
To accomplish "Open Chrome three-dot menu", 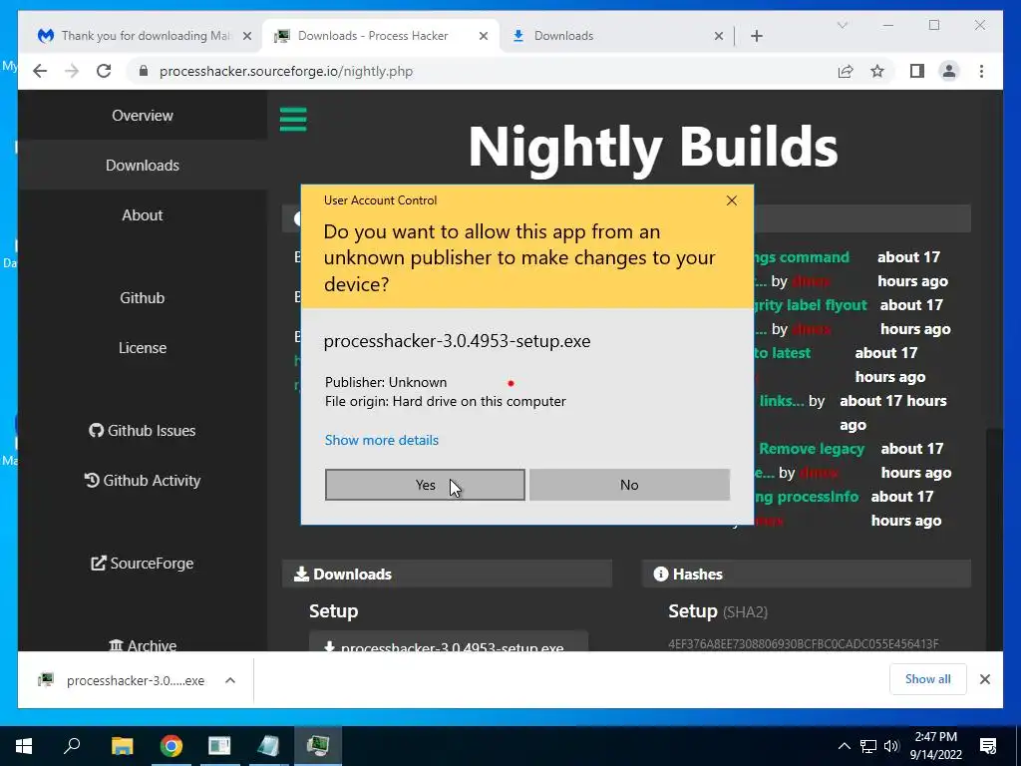I will (x=981, y=71).
